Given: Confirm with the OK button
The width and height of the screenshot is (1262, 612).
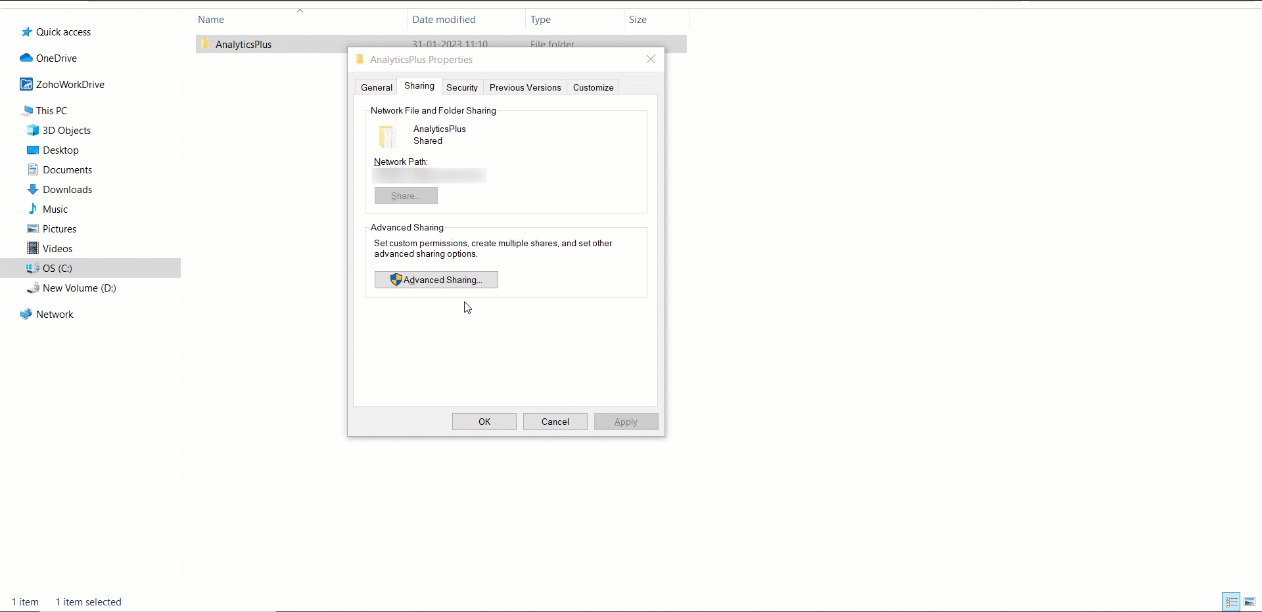Looking at the screenshot, I should pyautogui.click(x=484, y=422).
